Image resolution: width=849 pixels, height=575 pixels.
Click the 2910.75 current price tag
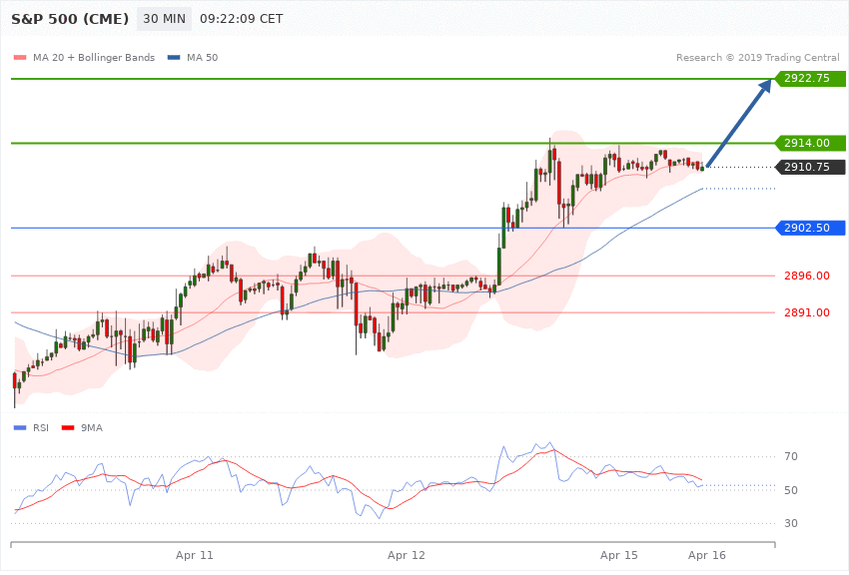click(810, 167)
